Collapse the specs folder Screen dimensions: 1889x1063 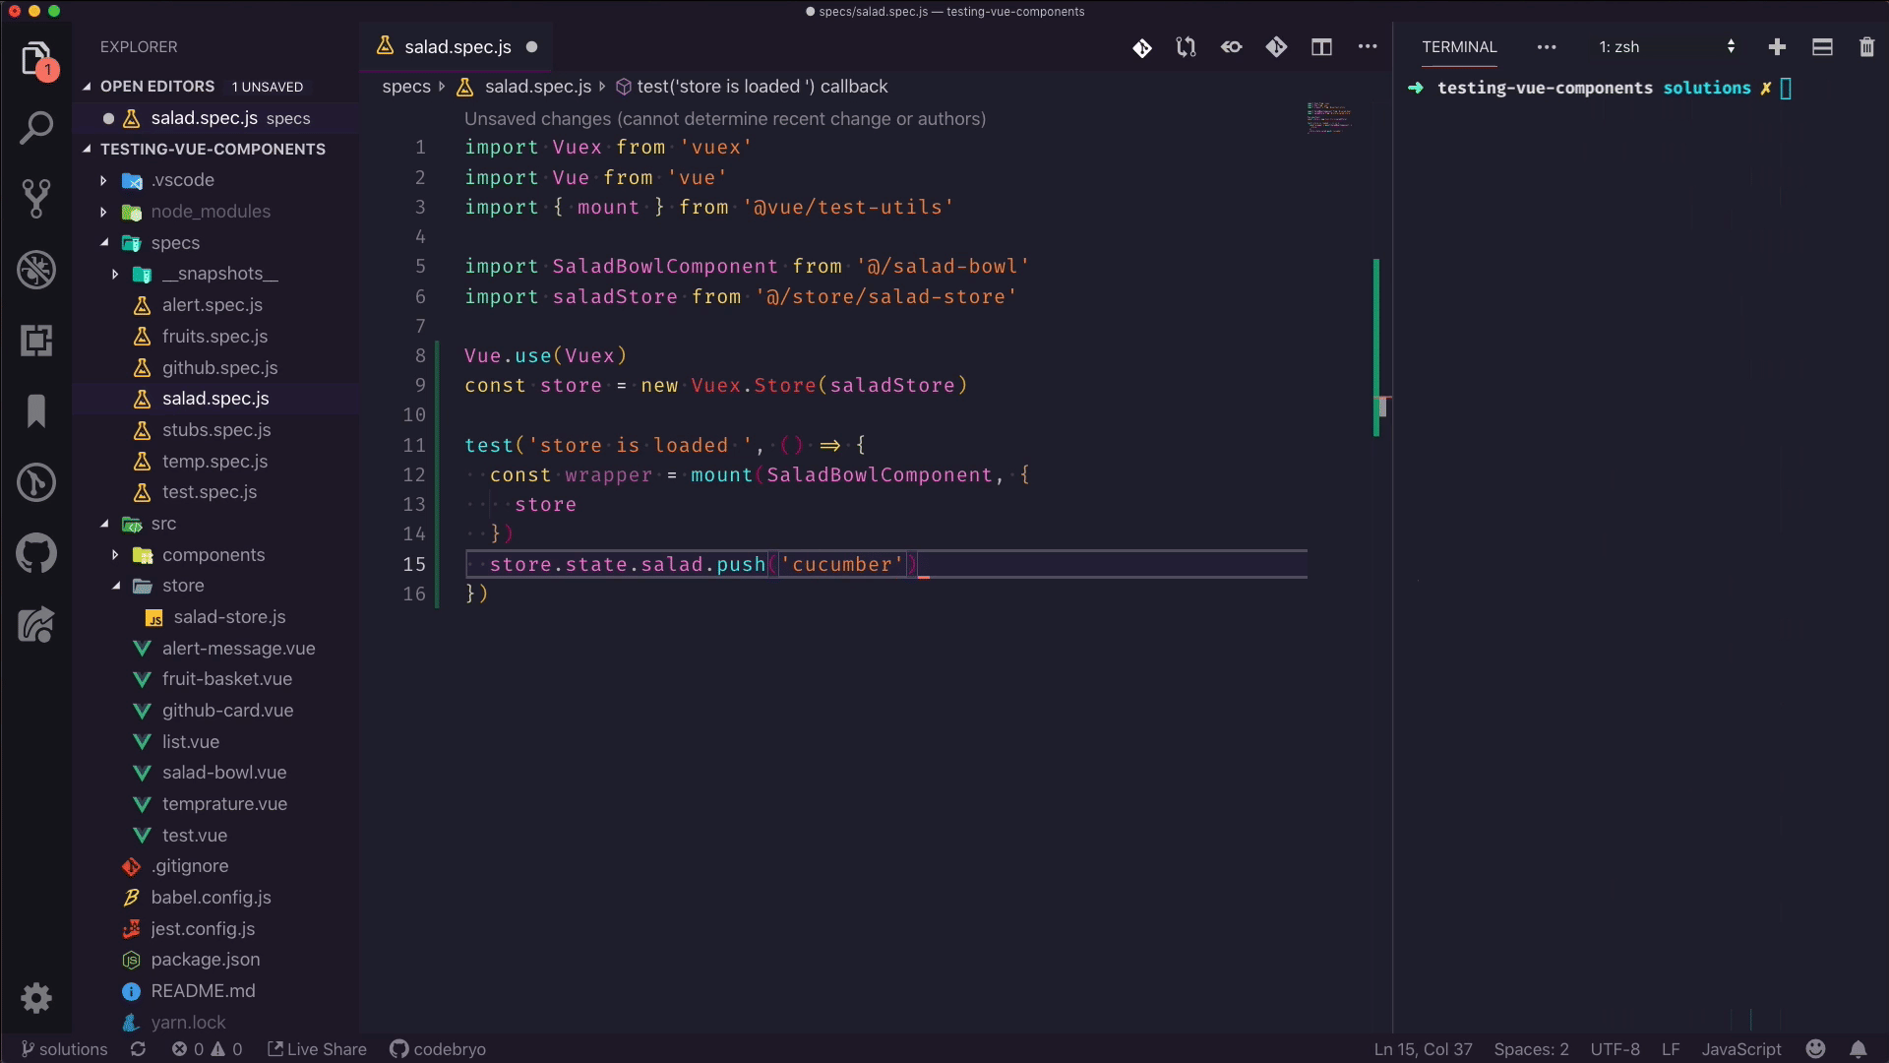tap(175, 243)
